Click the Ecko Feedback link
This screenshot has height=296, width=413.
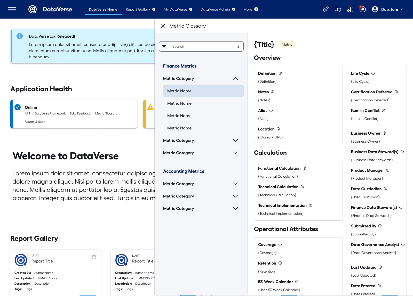pos(80,113)
